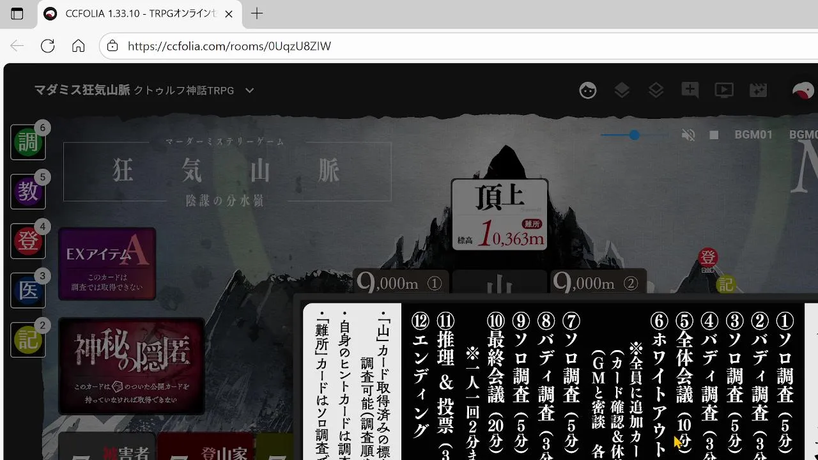
Task: Toggle the muted speaker icon
Action: pos(688,135)
